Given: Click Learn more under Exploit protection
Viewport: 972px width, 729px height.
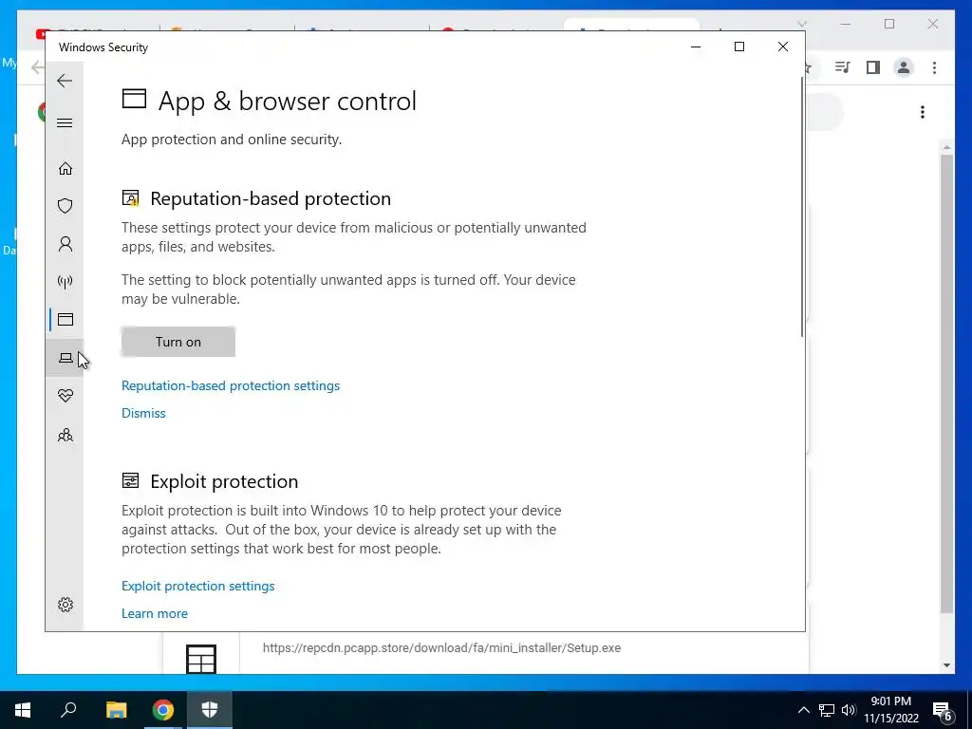Looking at the screenshot, I should [x=155, y=613].
